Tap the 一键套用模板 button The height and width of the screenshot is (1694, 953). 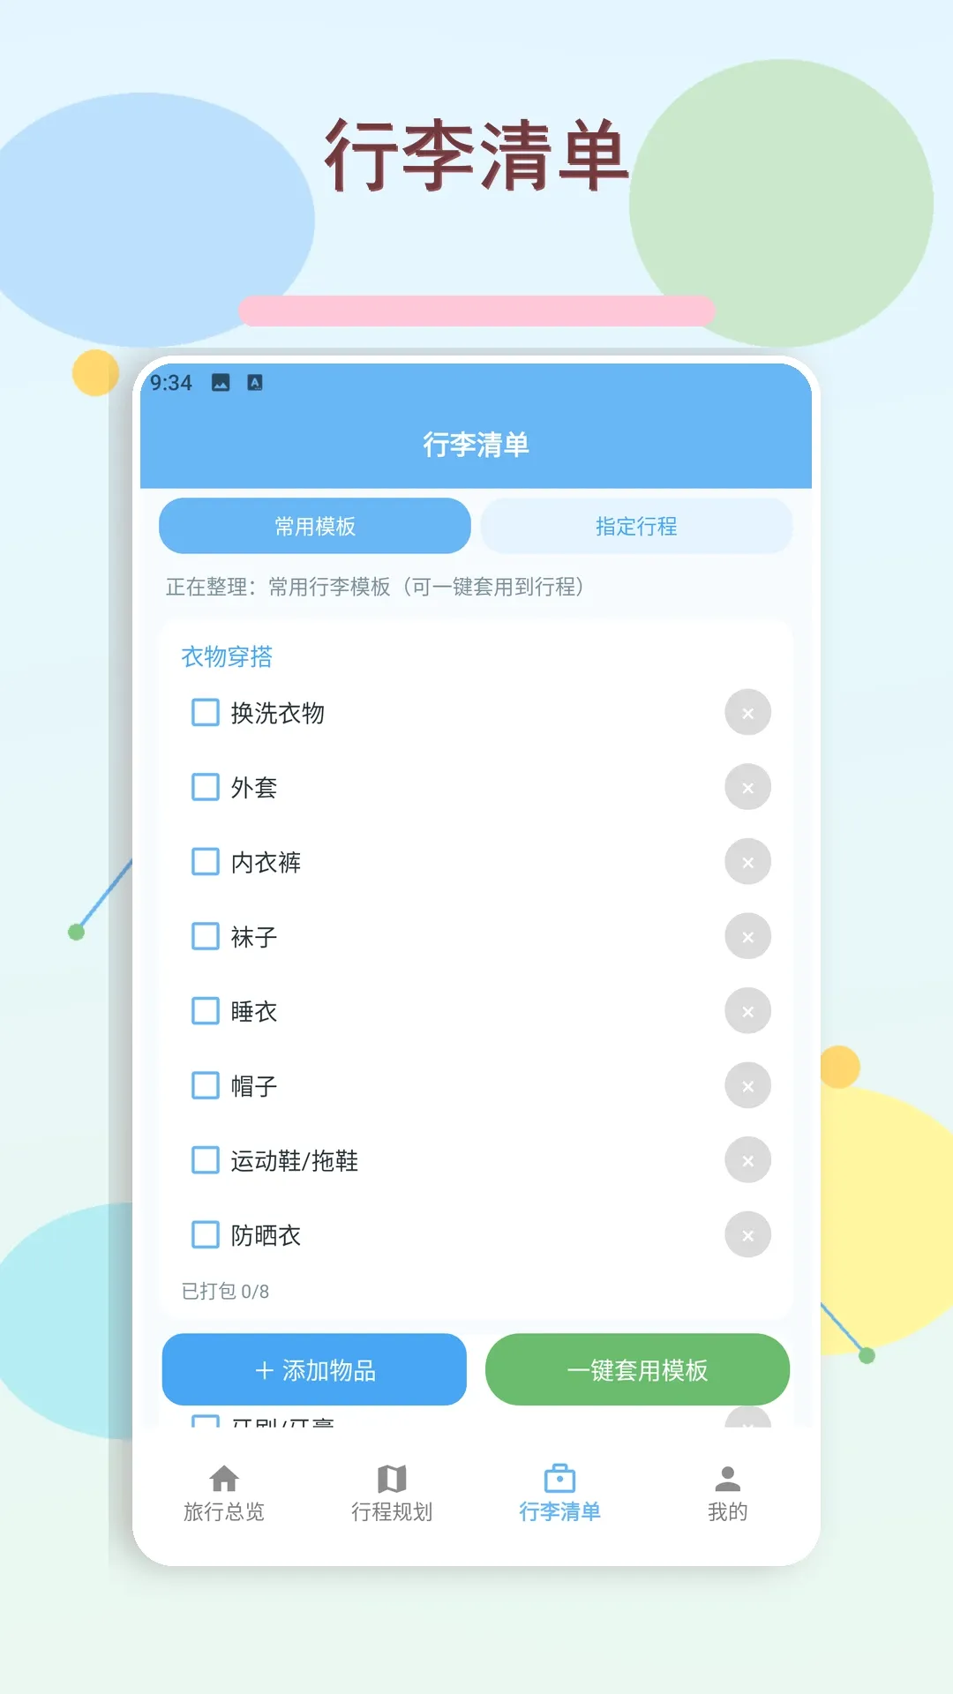(x=637, y=1369)
